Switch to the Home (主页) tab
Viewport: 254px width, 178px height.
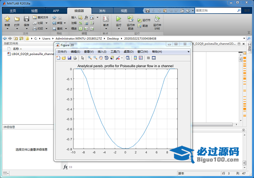point(13,11)
